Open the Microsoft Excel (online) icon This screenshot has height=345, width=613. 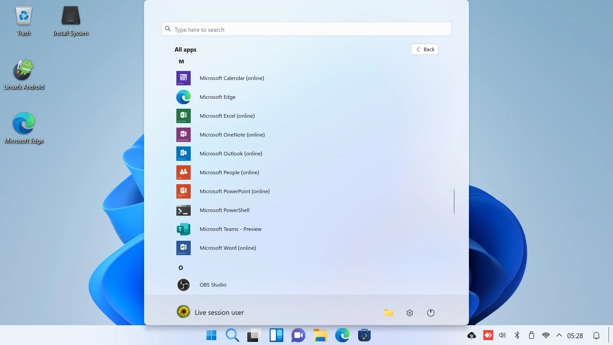pos(184,116)
